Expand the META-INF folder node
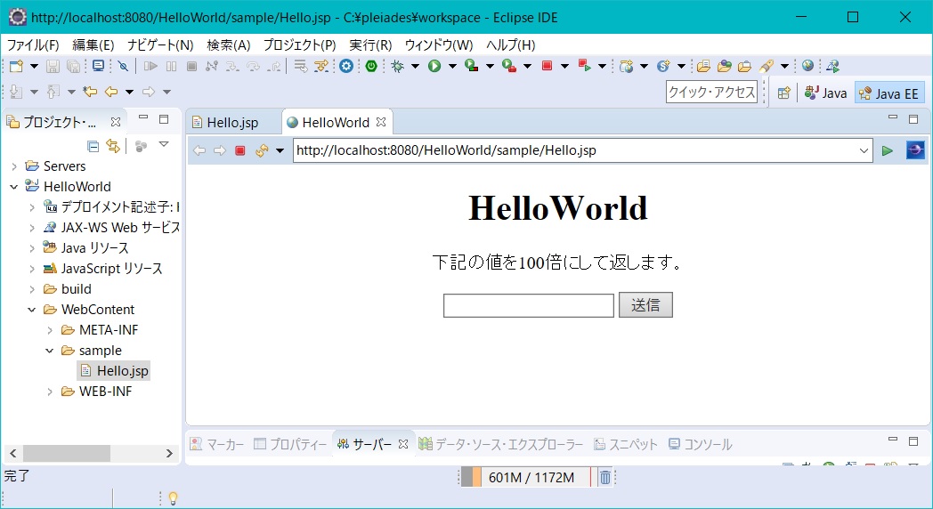Image resolution: width=933 pixels, height=509 pixels. pos(50,330)
